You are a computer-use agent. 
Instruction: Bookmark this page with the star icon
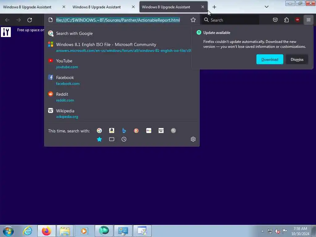pyautogui.click(x=193, y=20)
